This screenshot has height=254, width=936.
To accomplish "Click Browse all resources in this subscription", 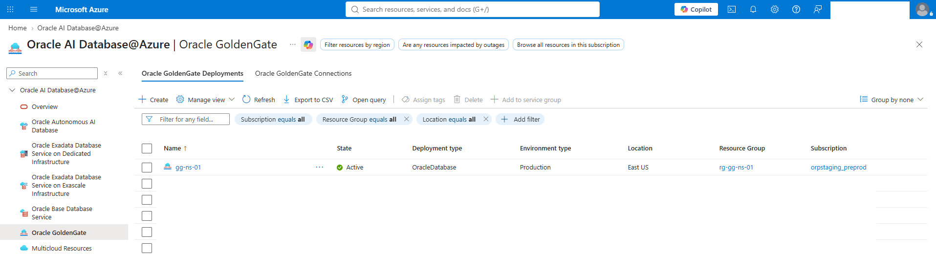I will [568, 44].
